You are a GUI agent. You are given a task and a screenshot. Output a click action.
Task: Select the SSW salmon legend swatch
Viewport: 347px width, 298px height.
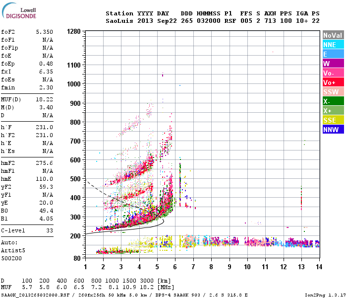click(333, 91)
